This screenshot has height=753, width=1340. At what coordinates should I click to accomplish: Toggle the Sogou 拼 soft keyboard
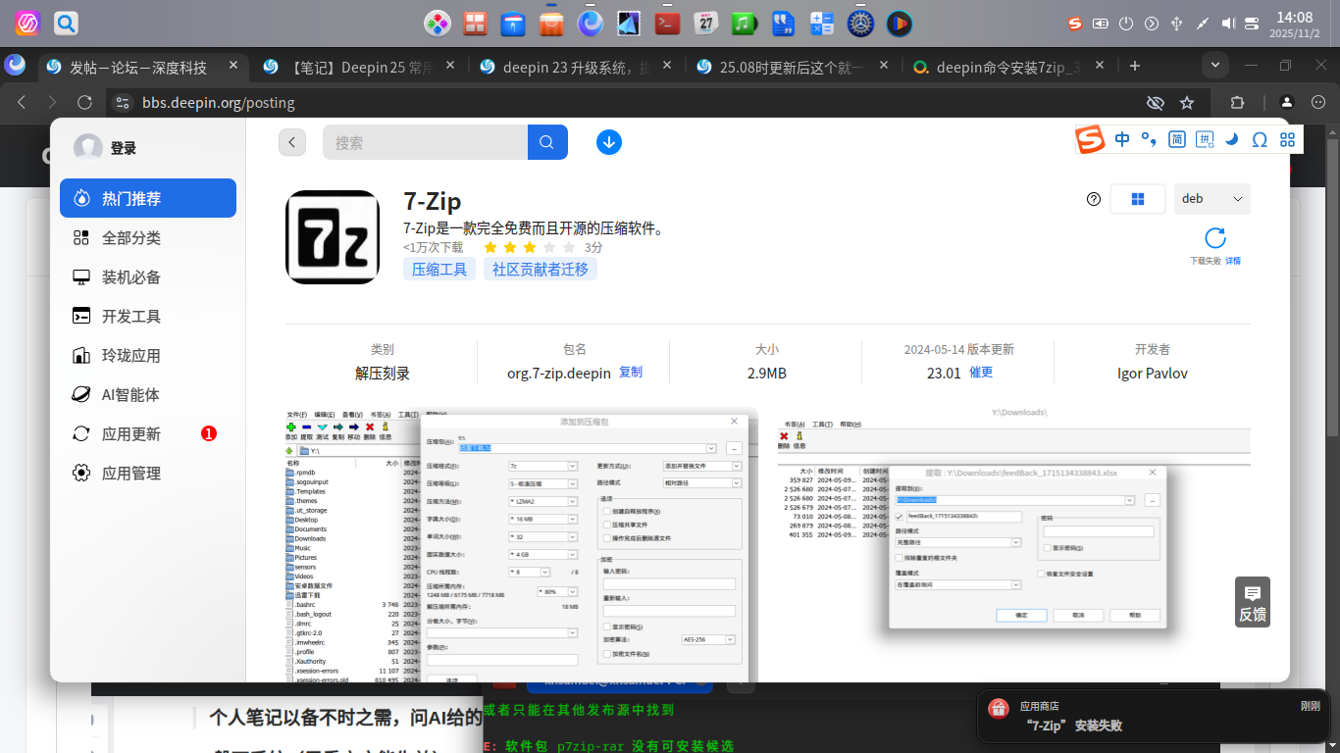(1205, 140)
